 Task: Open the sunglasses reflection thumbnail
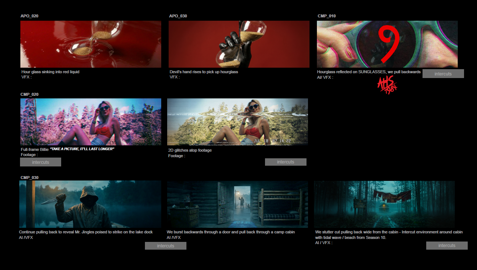coord(387,44)
